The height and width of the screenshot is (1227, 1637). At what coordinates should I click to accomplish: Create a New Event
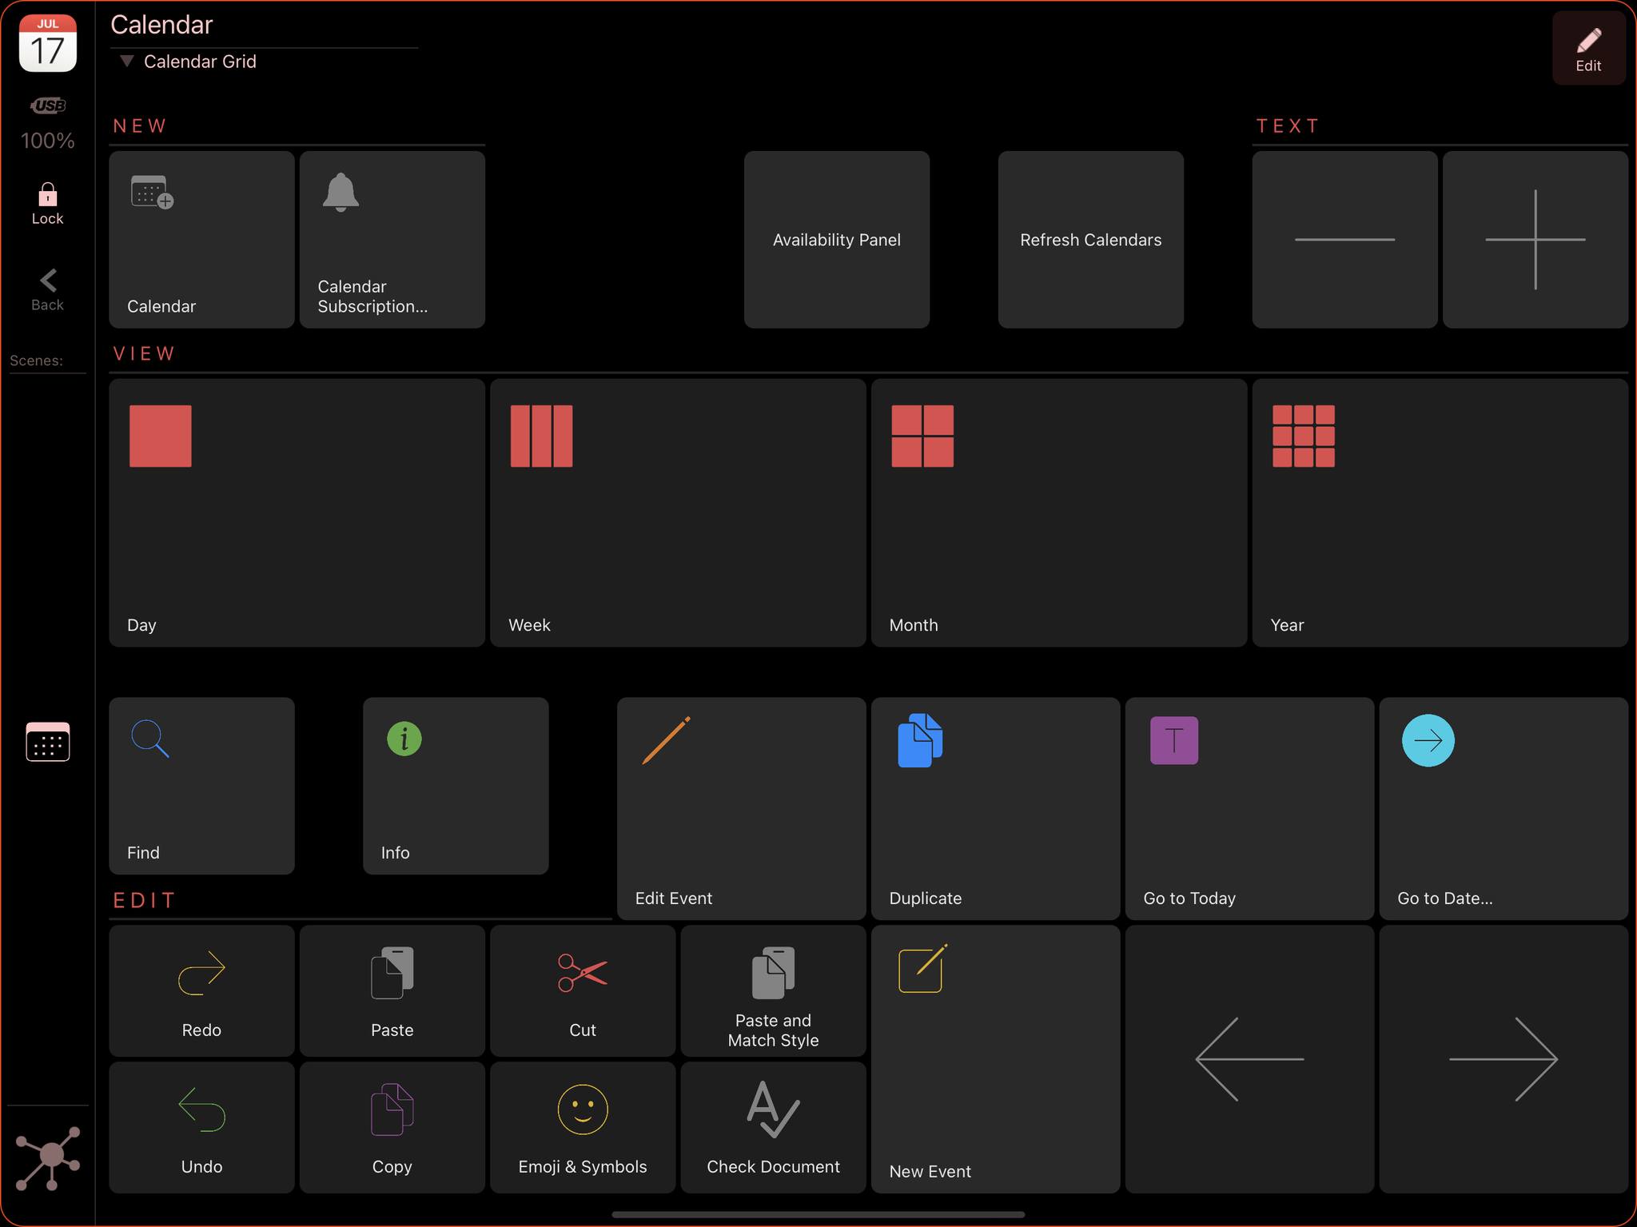point(995,1059)
